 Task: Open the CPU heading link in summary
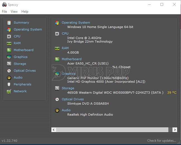(65, 33)
